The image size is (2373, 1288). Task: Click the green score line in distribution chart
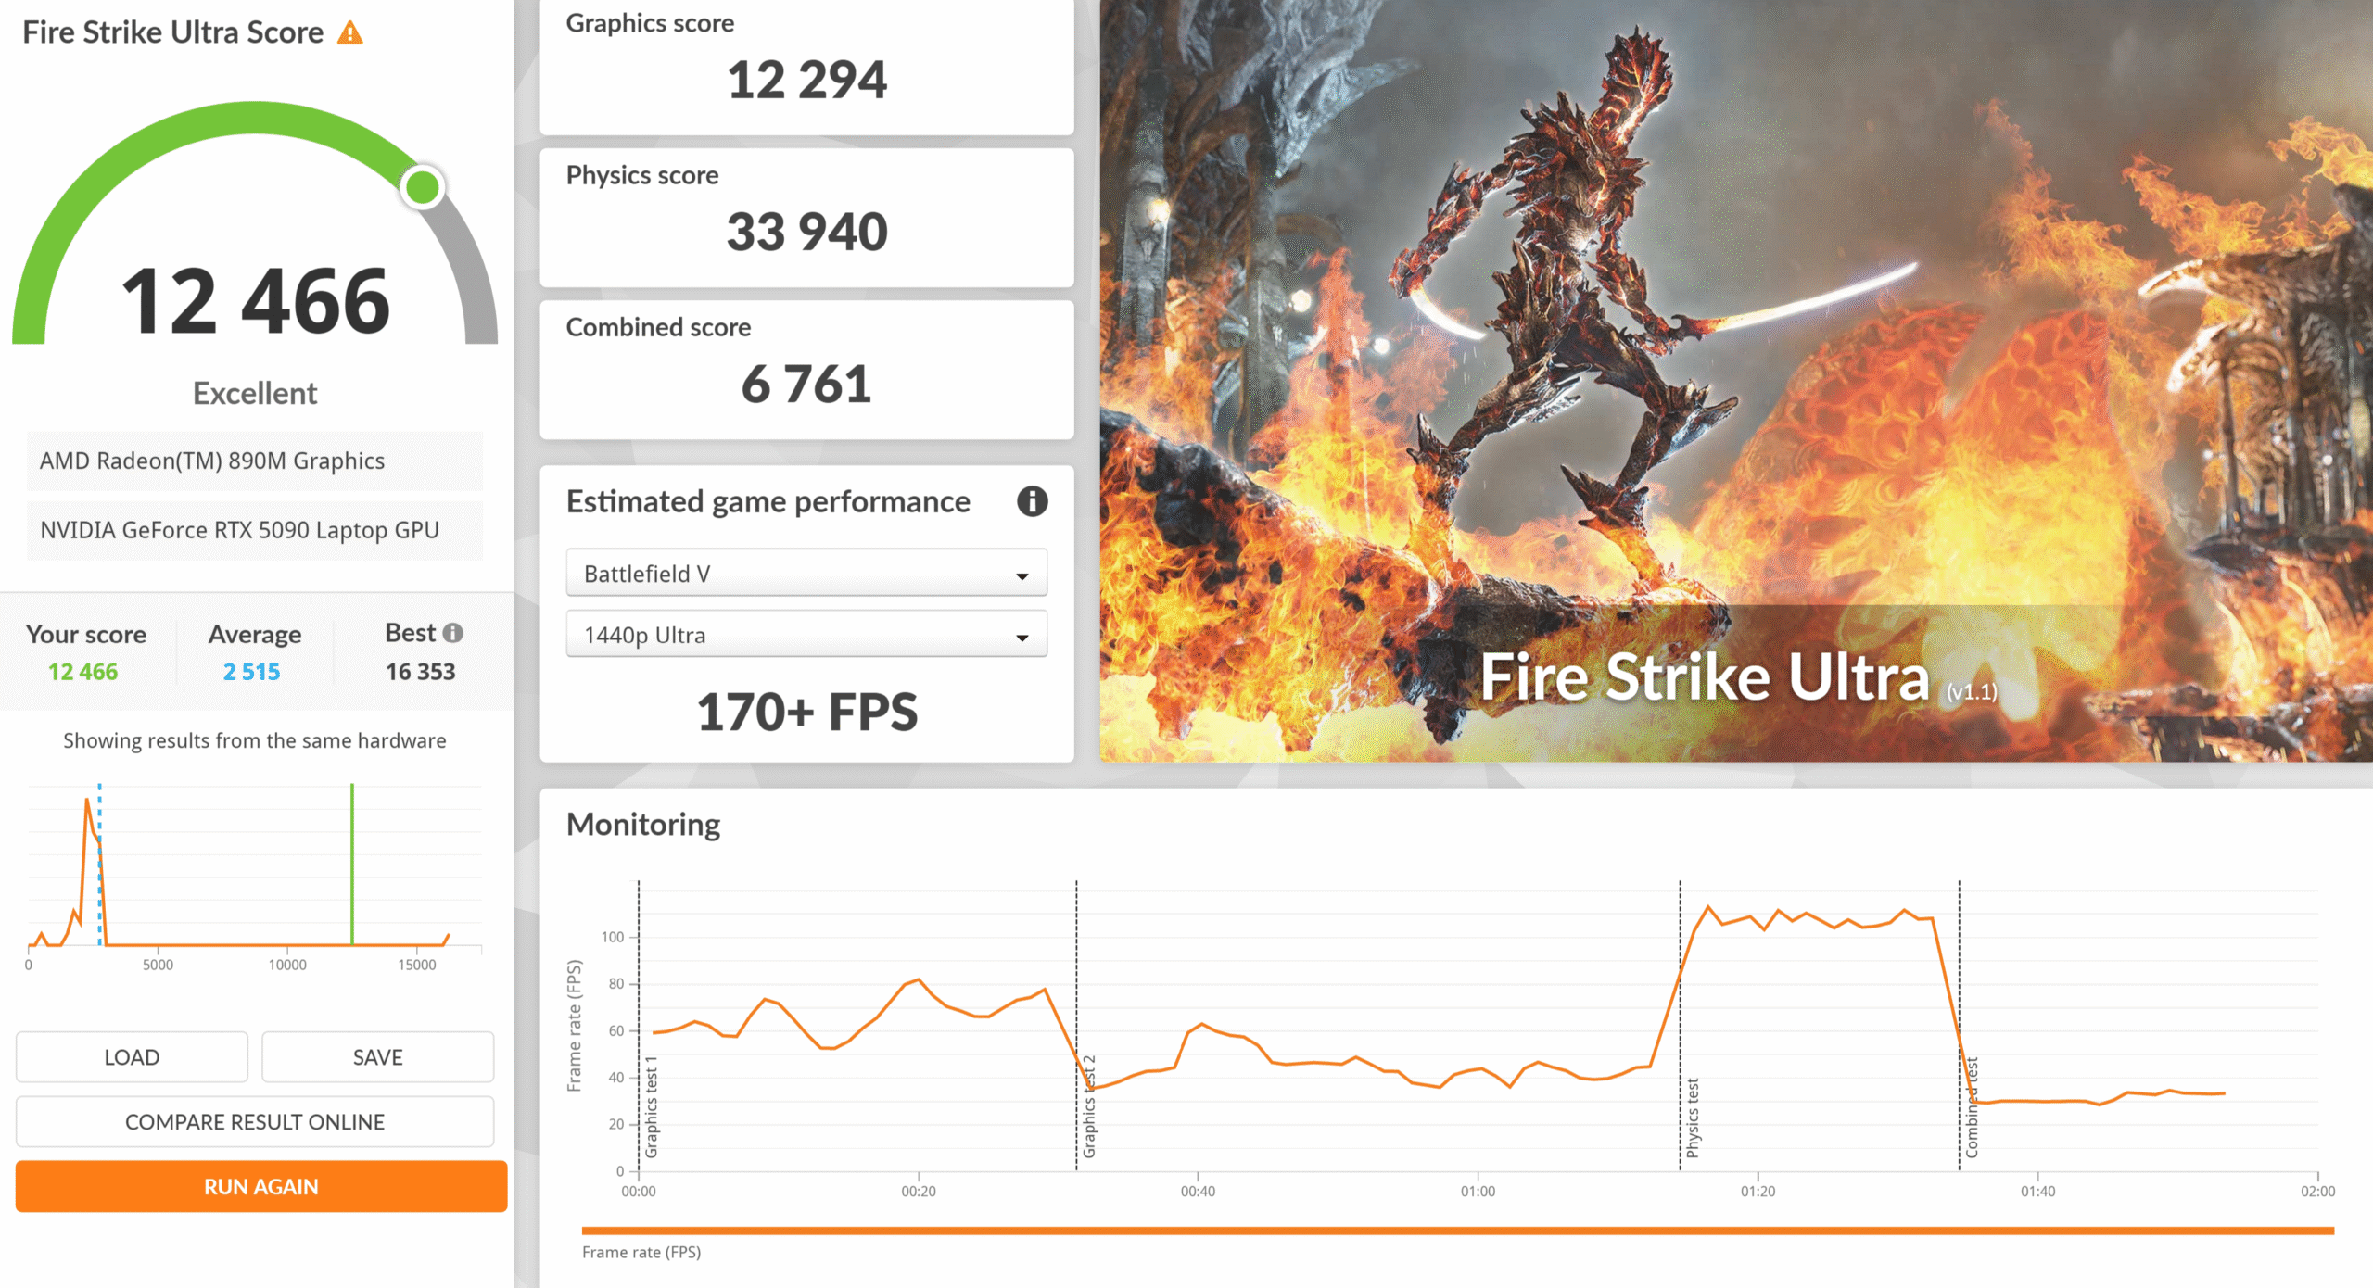(x=352, y=862)
